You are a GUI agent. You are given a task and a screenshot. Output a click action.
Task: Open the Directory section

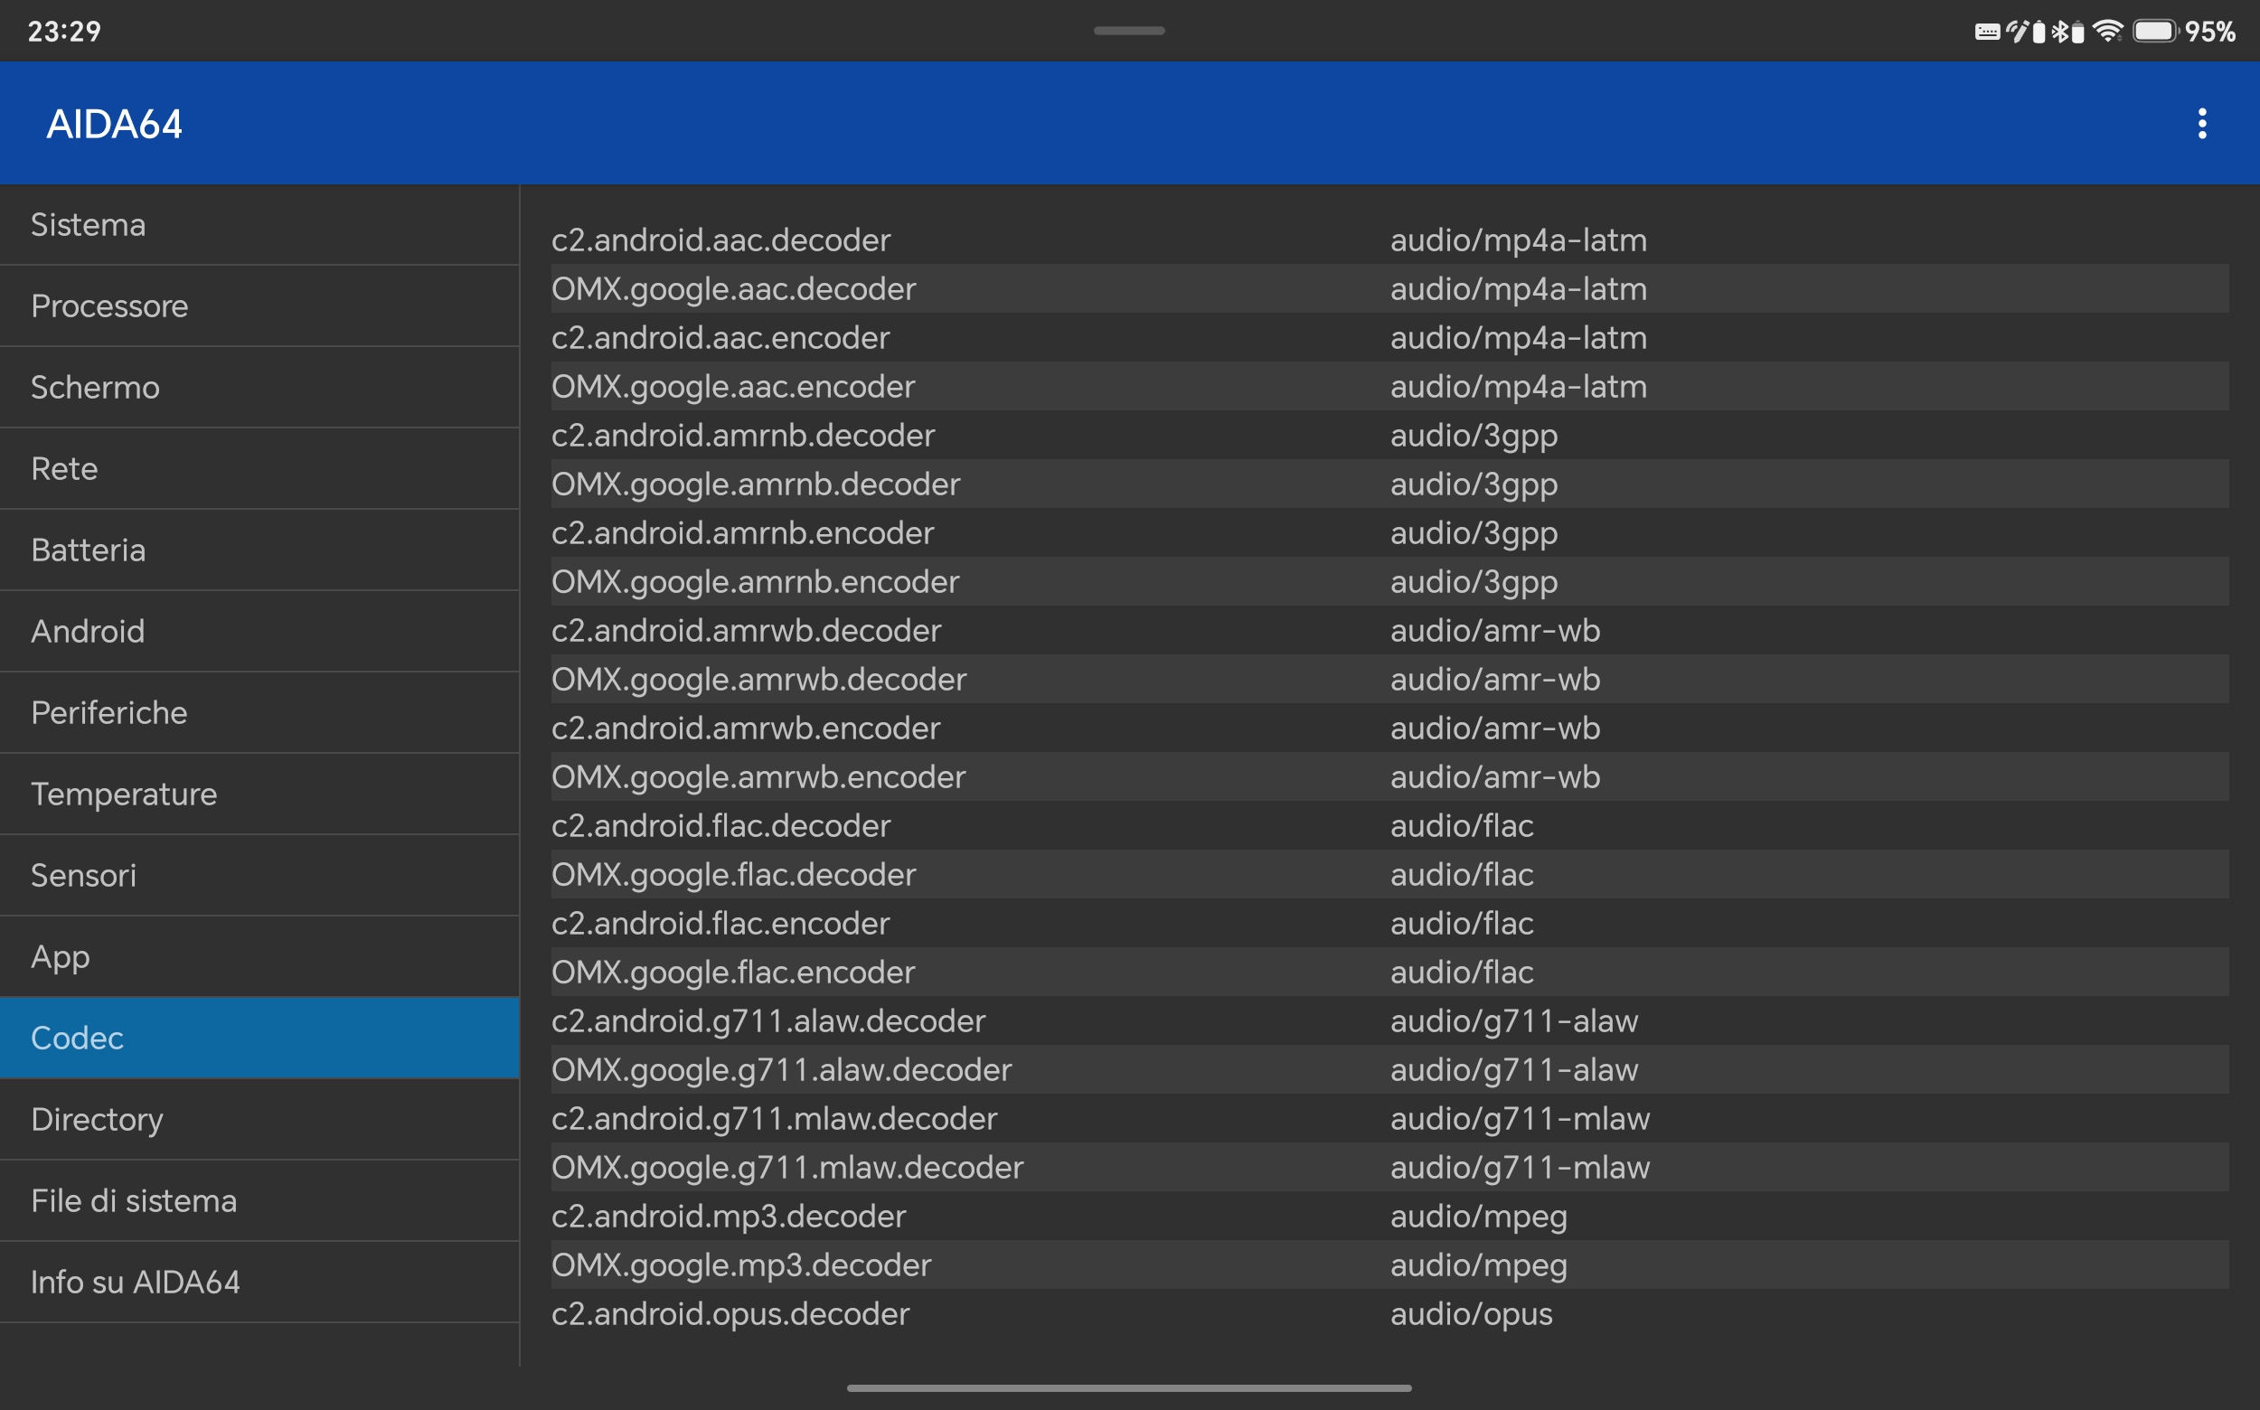259,1119
